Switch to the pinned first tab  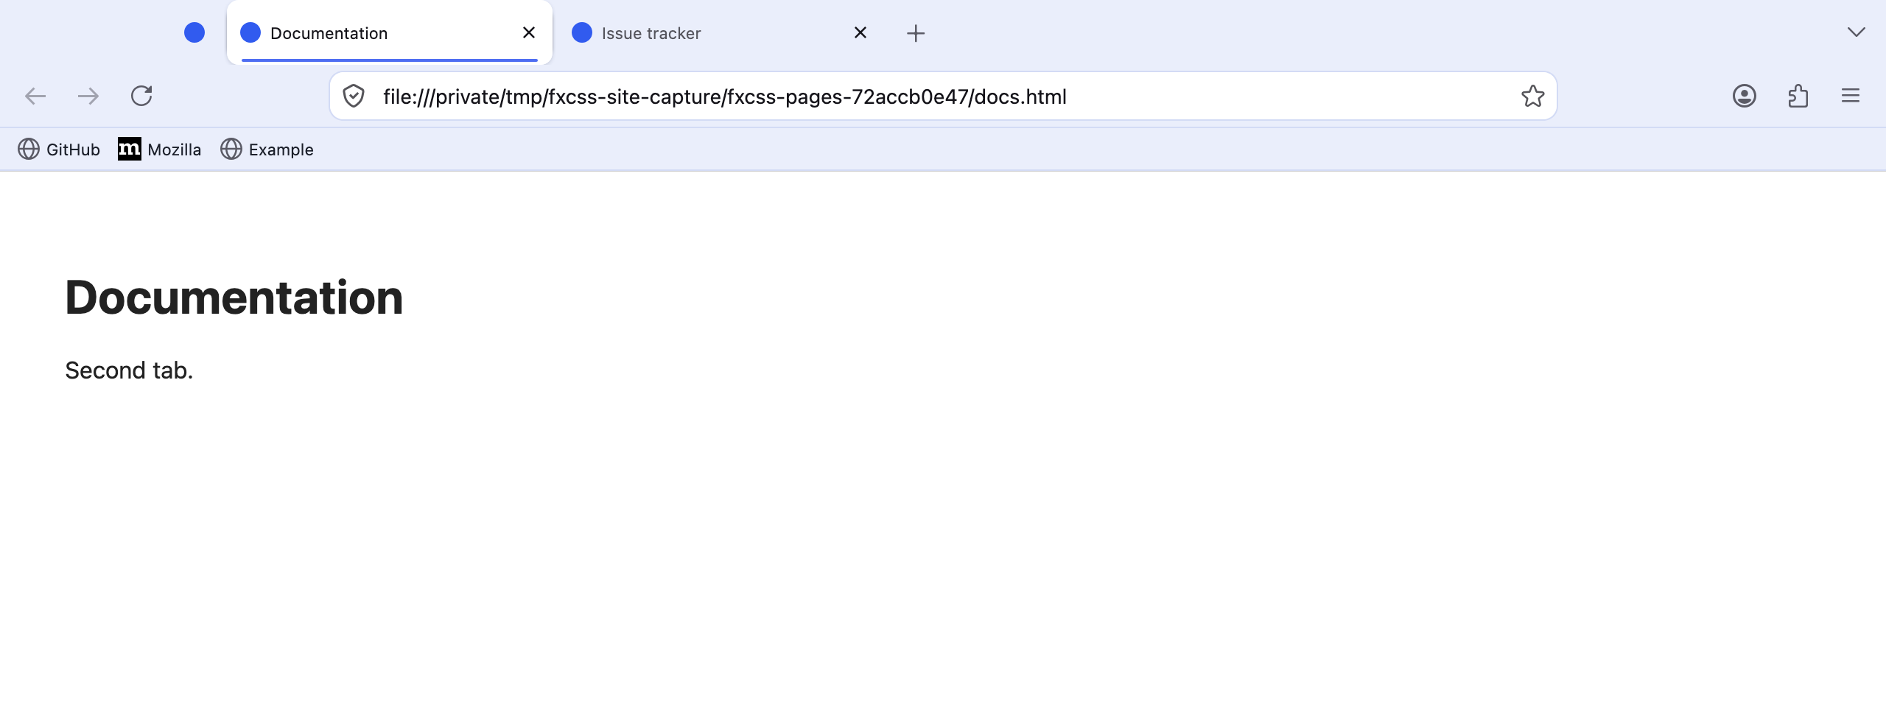[194, 32]
